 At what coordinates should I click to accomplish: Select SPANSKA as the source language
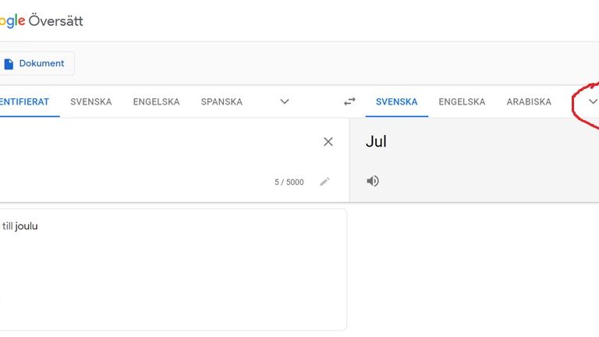click(222, 102)
